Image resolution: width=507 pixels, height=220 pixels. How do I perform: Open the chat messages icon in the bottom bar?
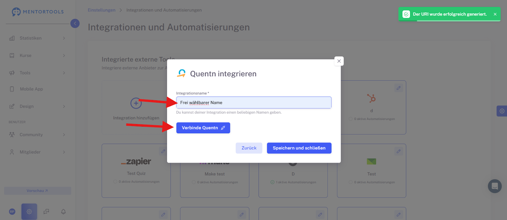click(x=46, y=211)
